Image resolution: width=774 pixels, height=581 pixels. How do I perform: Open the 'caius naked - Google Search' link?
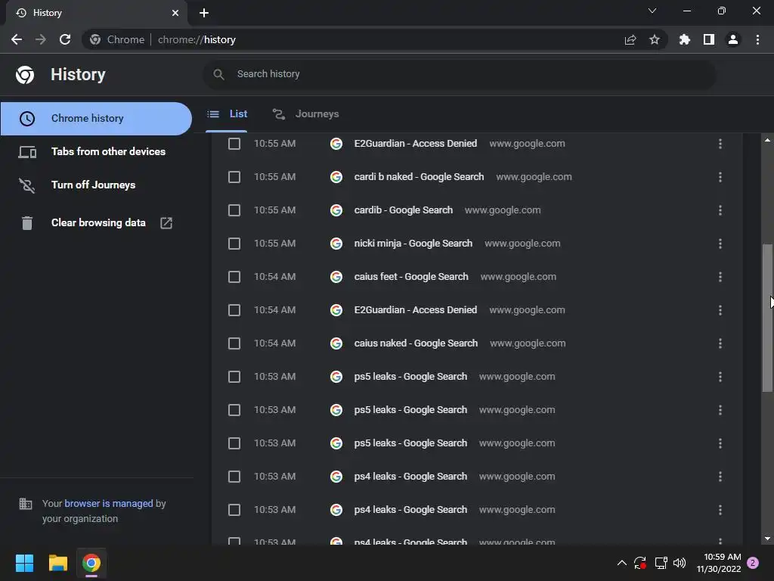[x=416, y=343]
